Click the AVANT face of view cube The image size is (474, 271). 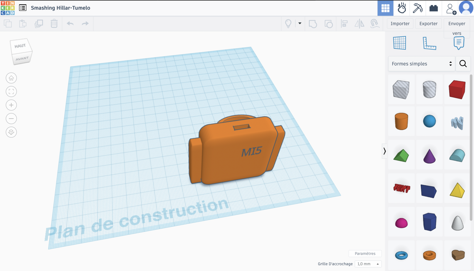[x=22, y=58]
